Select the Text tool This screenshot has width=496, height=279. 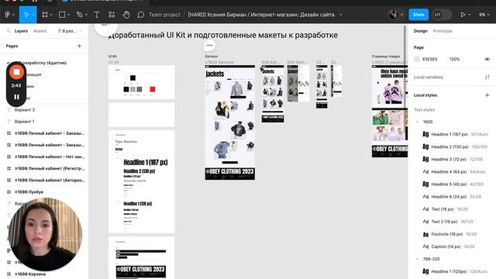96,15
